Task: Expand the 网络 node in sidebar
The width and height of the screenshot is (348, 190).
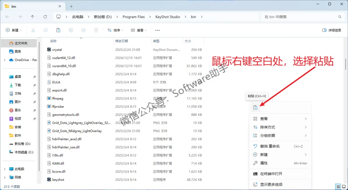Action: (5, 177)
